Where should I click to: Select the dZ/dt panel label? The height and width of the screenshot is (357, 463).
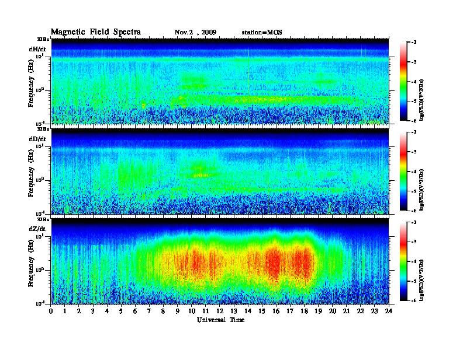(37, 229)
